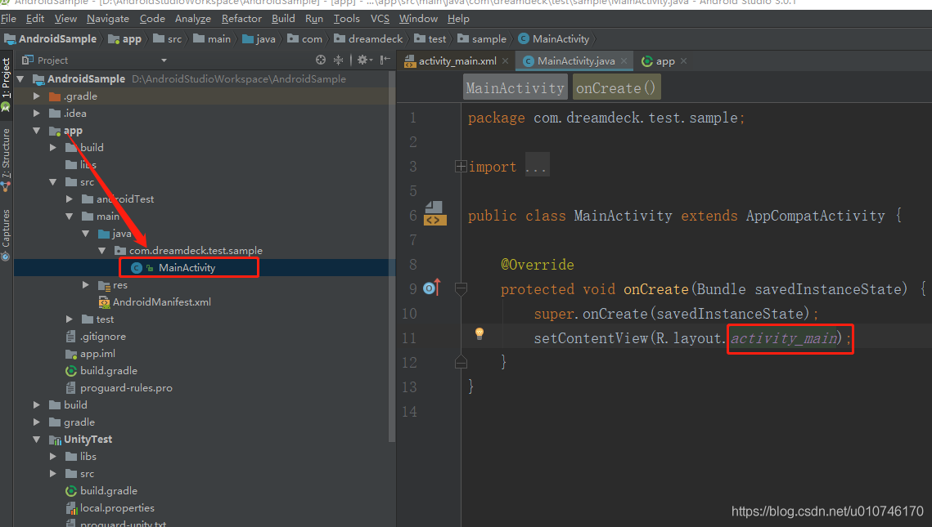Expand the .gradle folder
932x527 pixels.
coord(37,96)
